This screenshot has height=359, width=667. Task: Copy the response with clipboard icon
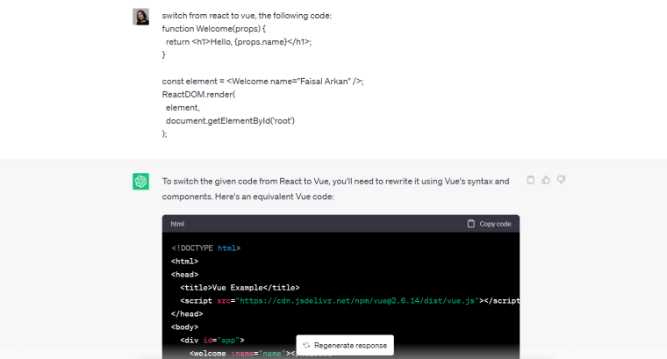pyautogui.click(x=530, y=180)
